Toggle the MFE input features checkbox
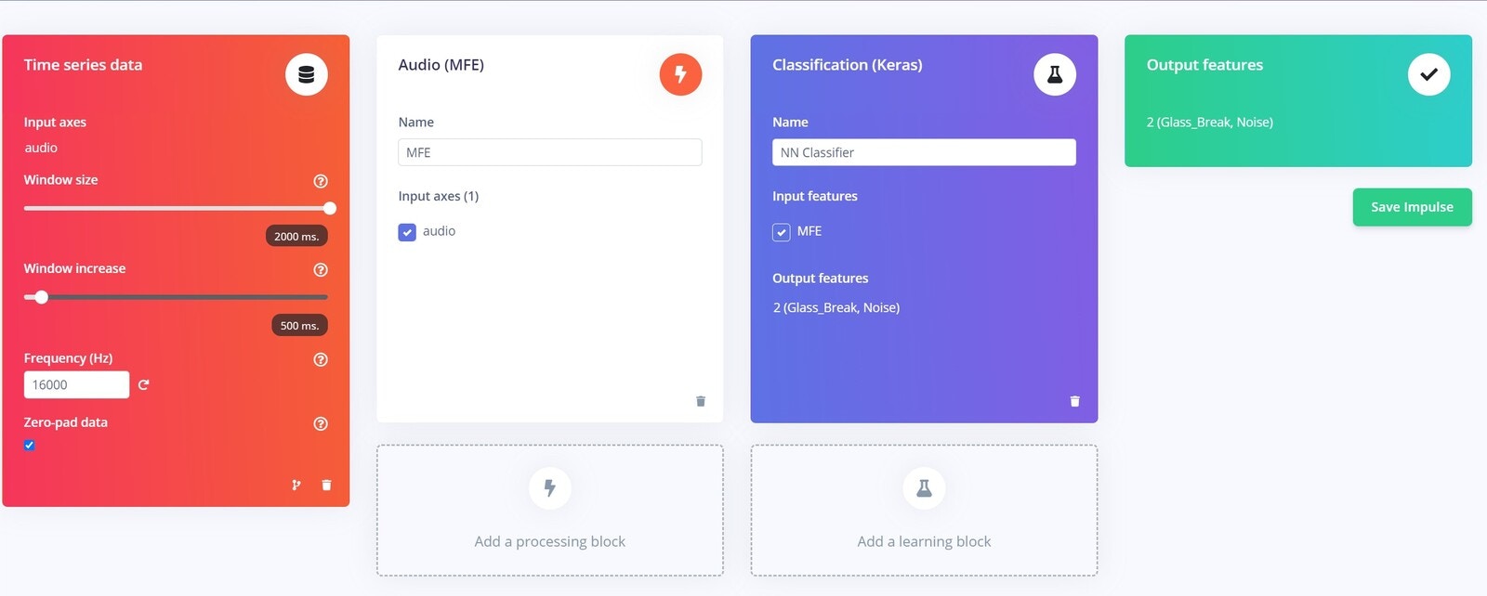Viewport: 1487px width, 596px height. (782, 232)
